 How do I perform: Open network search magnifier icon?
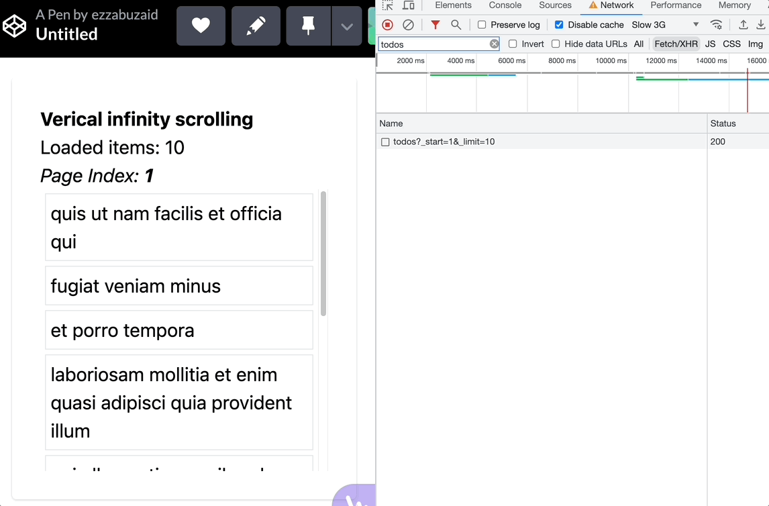[x=456, y=25]
